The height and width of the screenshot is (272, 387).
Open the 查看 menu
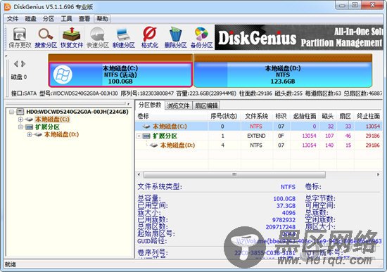pyautogui.click(x=84, y=19)
